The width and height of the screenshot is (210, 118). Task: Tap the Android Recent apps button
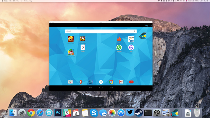point(111,88)
